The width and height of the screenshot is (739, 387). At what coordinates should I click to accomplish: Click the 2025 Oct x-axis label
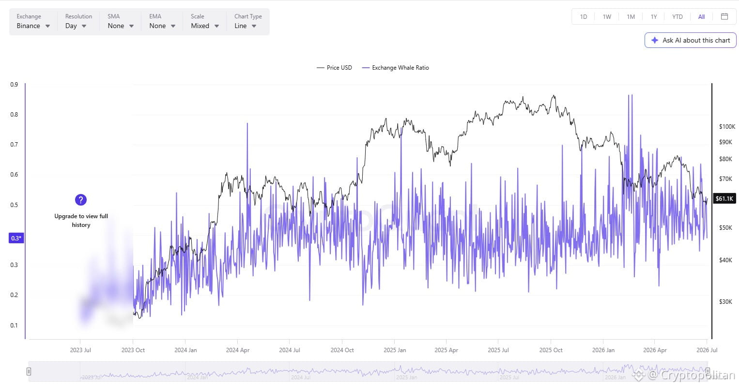pos(551,350)
